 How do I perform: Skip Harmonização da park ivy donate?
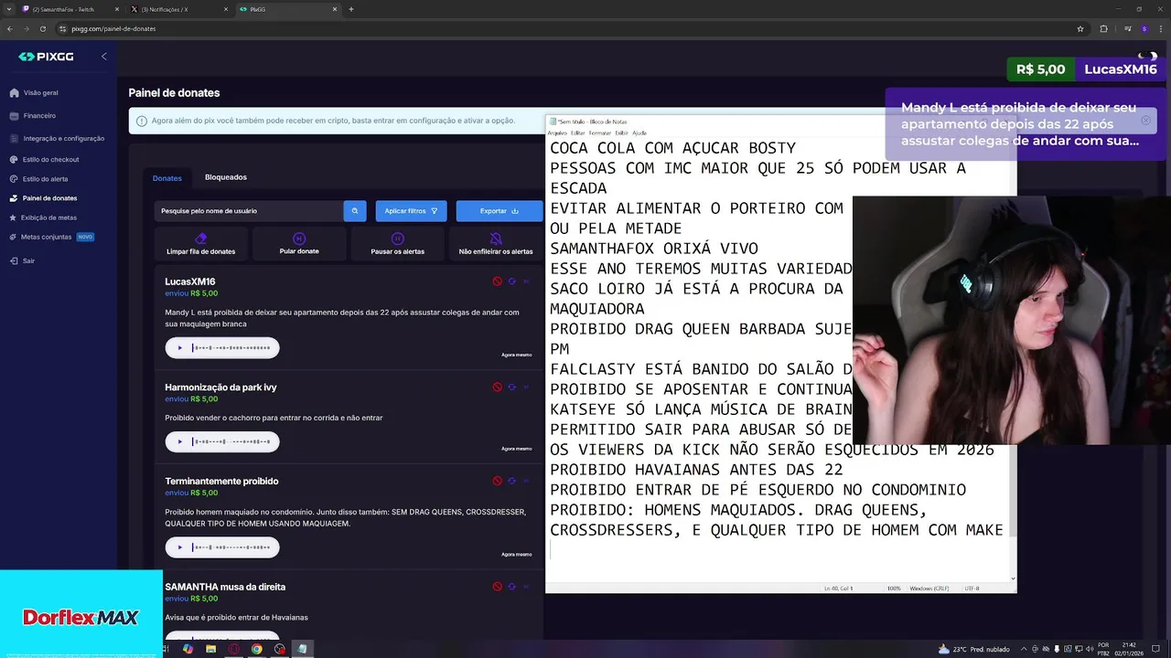[x=526, y=387]
